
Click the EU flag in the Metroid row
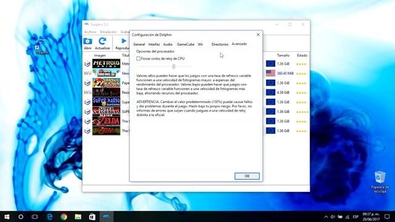270,64
